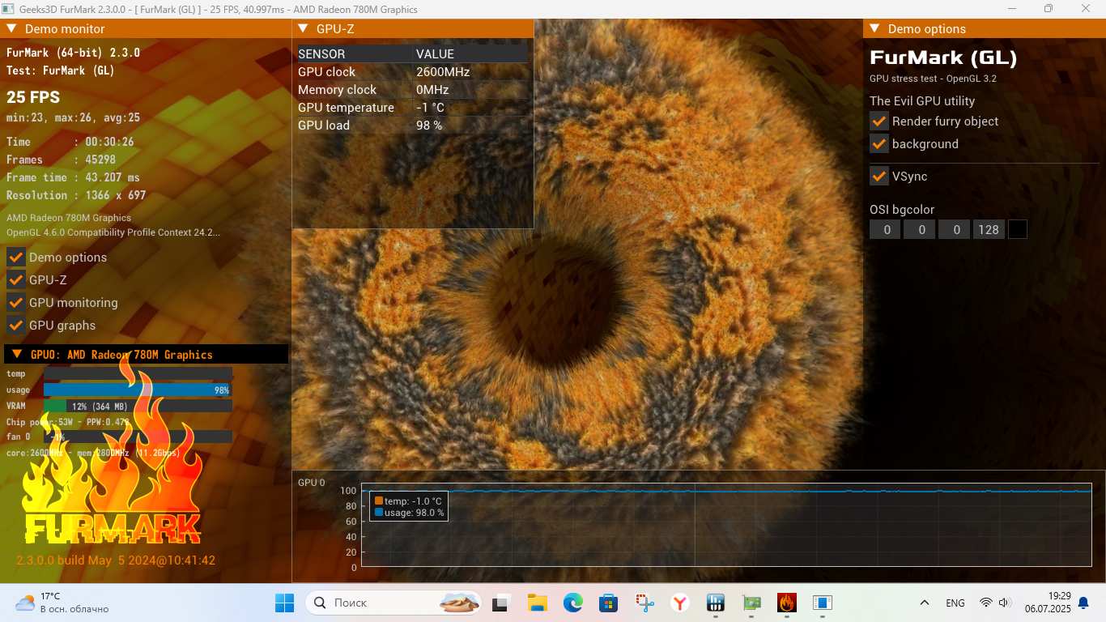
Task: Open the OSI bgcolor black color swatch
Action: [x=1017, y=230]
